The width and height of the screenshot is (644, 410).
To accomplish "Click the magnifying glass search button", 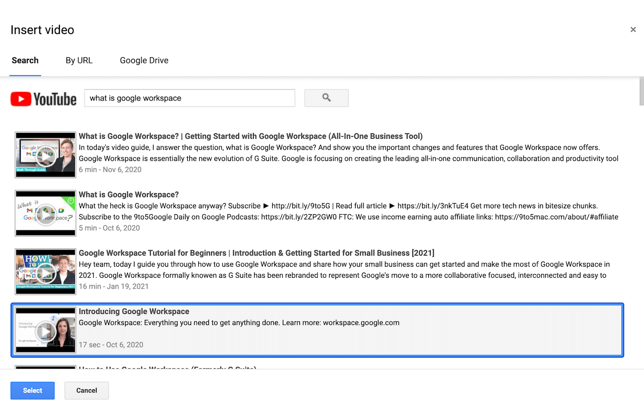I will pos(326,98).
